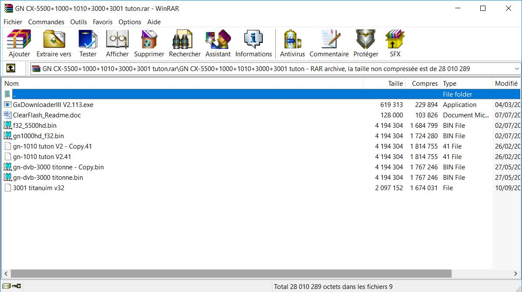Go up one folder level arrow
Screen dimensions: 522x292
(10, 68)
